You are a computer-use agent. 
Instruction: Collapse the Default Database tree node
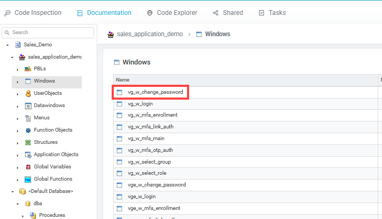[x=13, y=191]
